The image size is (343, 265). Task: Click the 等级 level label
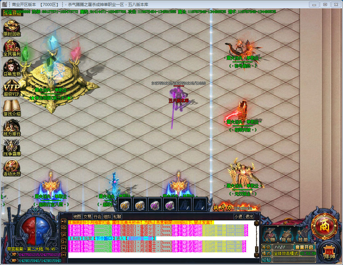click(266, 247)
